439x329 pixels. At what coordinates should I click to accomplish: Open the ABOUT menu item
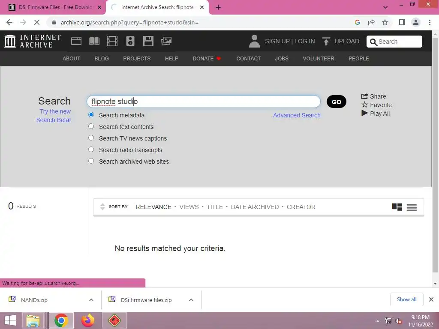[x=72, y=58]
